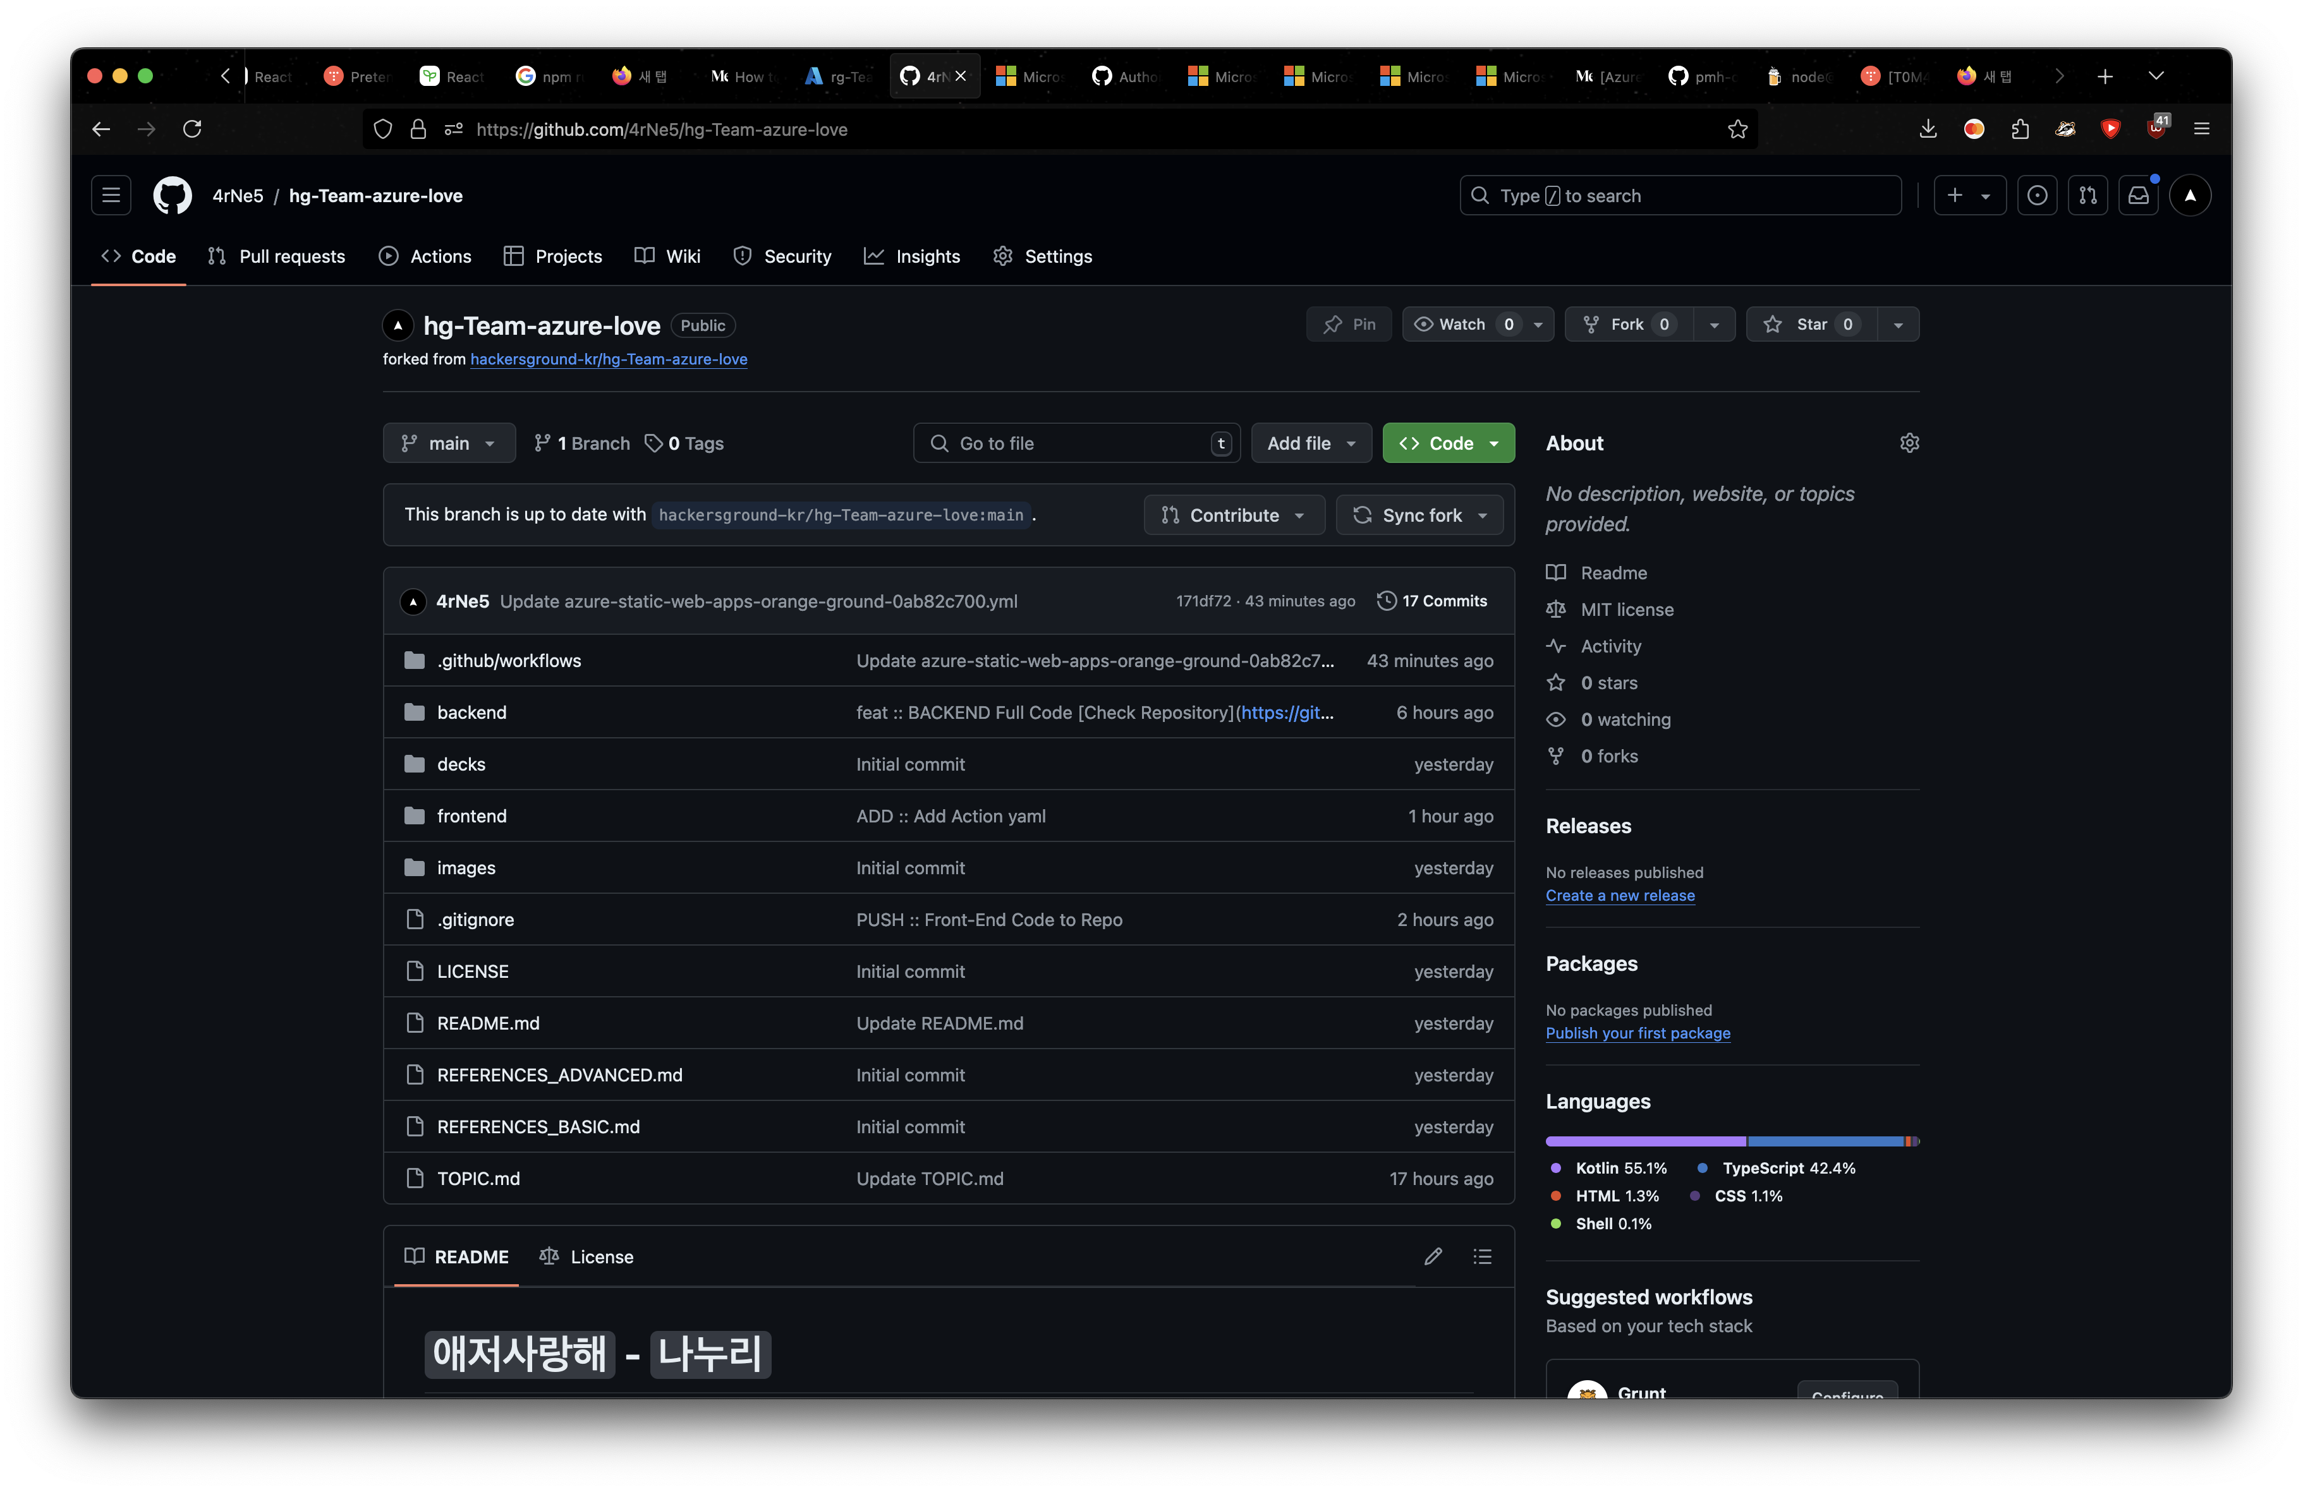Open notifications inbox icon
This screenshot has width=2303, height=1492.
2137,195
